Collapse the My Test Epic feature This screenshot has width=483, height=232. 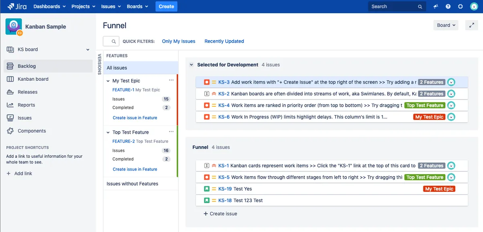(108, 81)
